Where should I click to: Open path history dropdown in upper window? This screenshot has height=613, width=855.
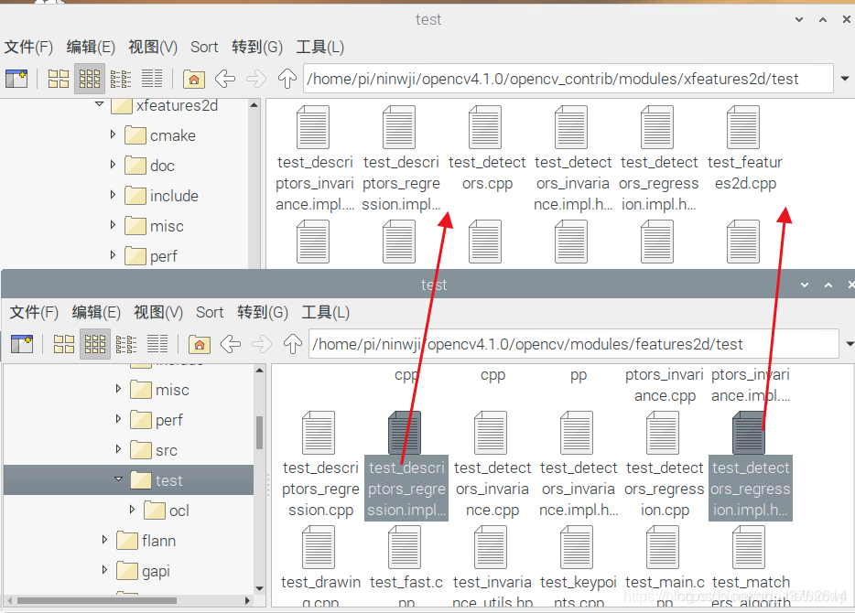[845, 79]
